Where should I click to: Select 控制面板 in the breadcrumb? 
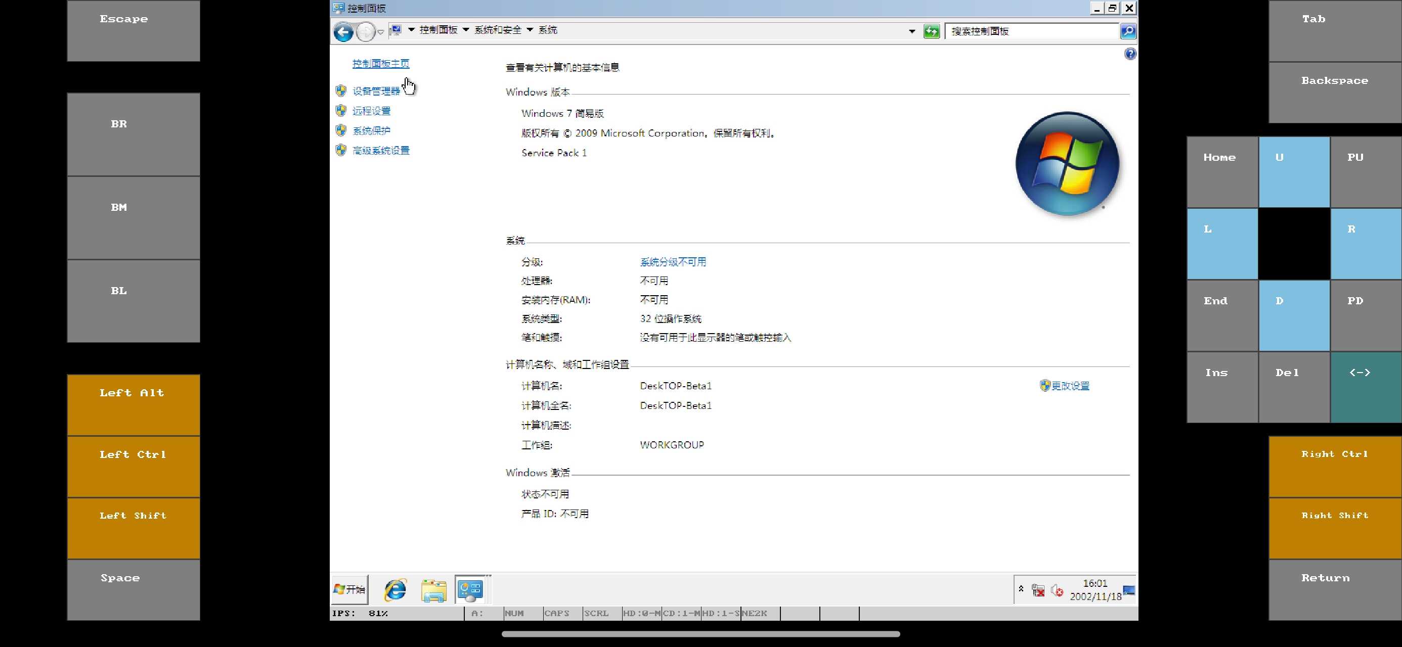[x=438, y=30]
